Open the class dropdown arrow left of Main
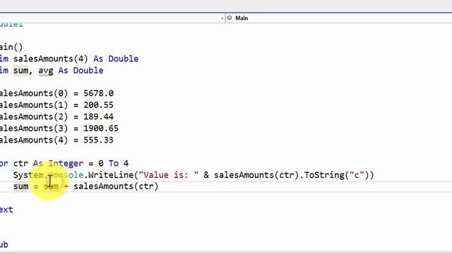The width and height of the screenshot is (452, 254). tap(222, 18)
